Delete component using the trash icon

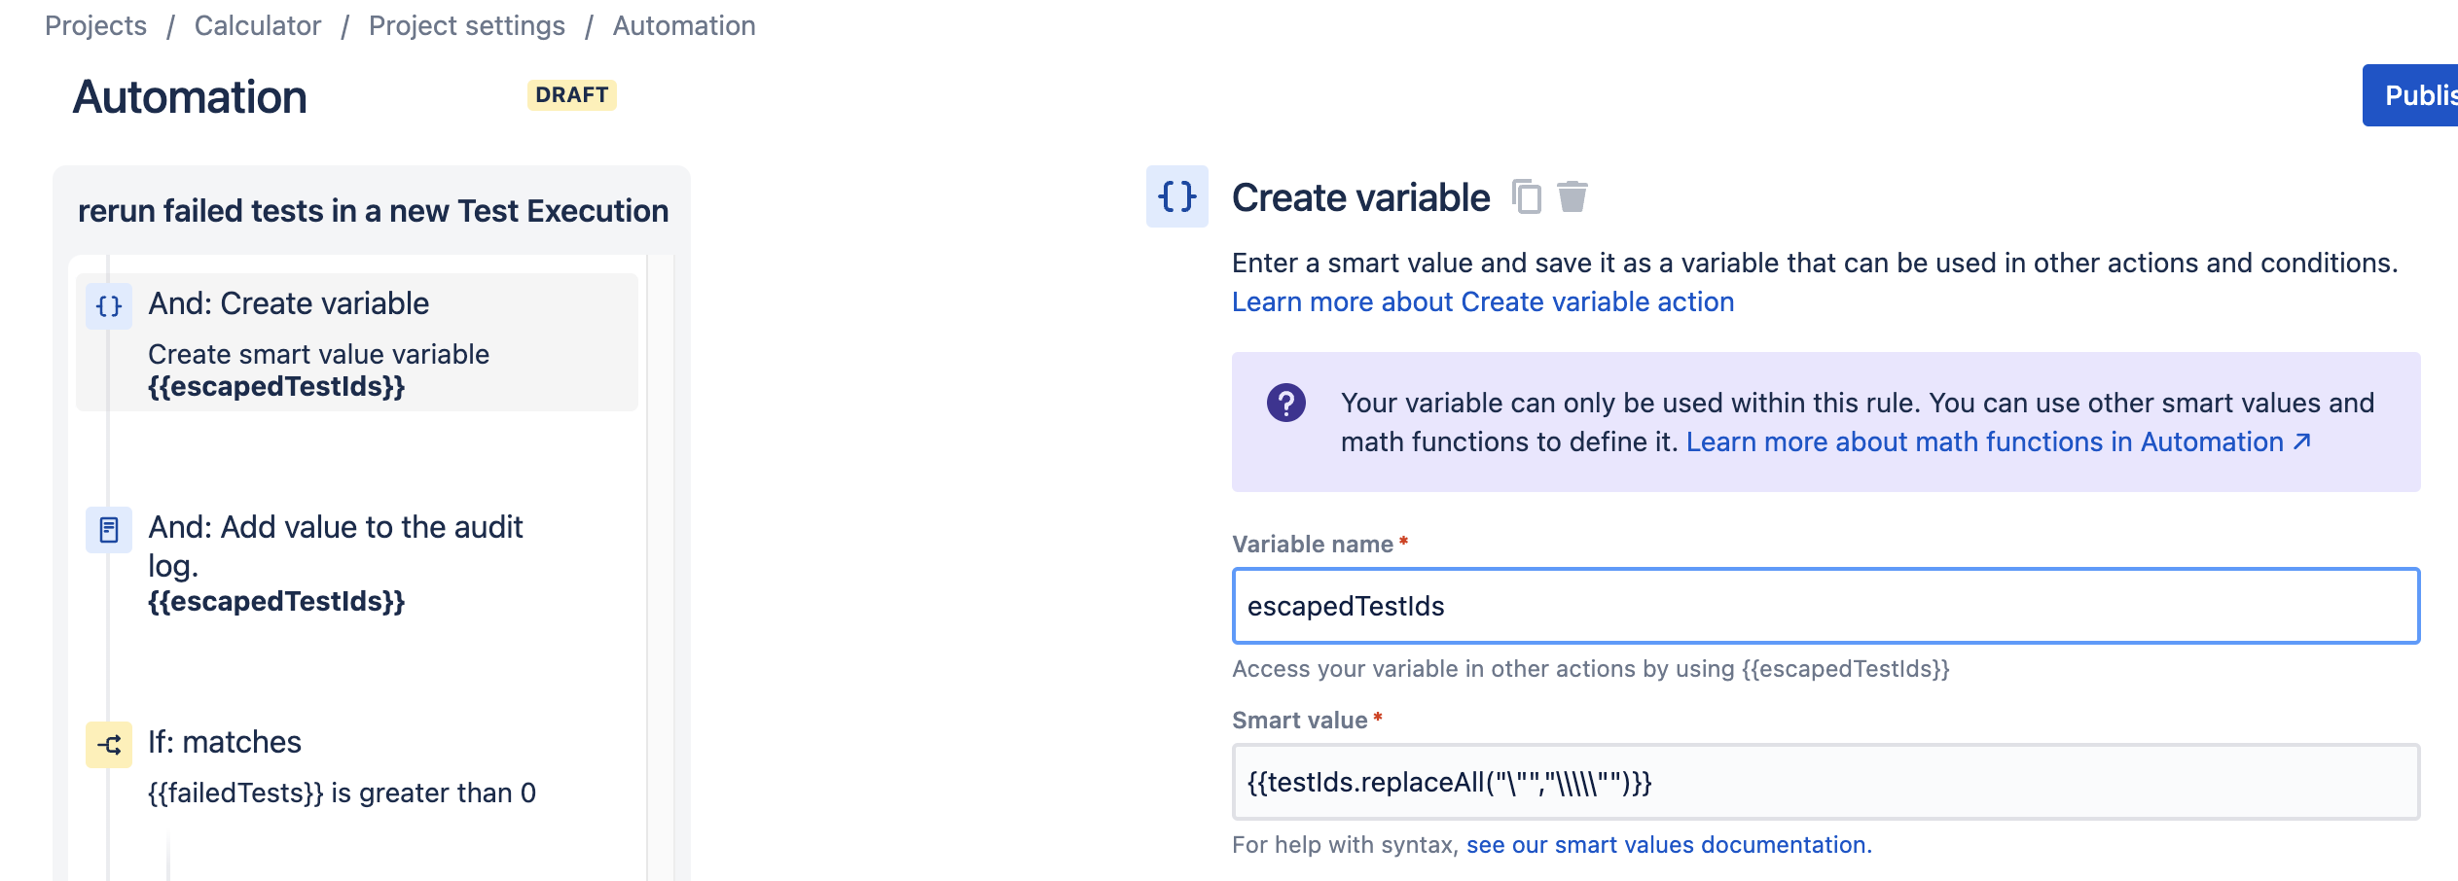[1572, 196]
